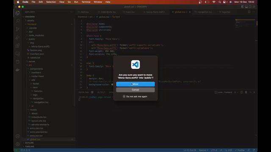The image size is (271, 152).
Task: Click the remote indicator in status bar
Action: 17,150
